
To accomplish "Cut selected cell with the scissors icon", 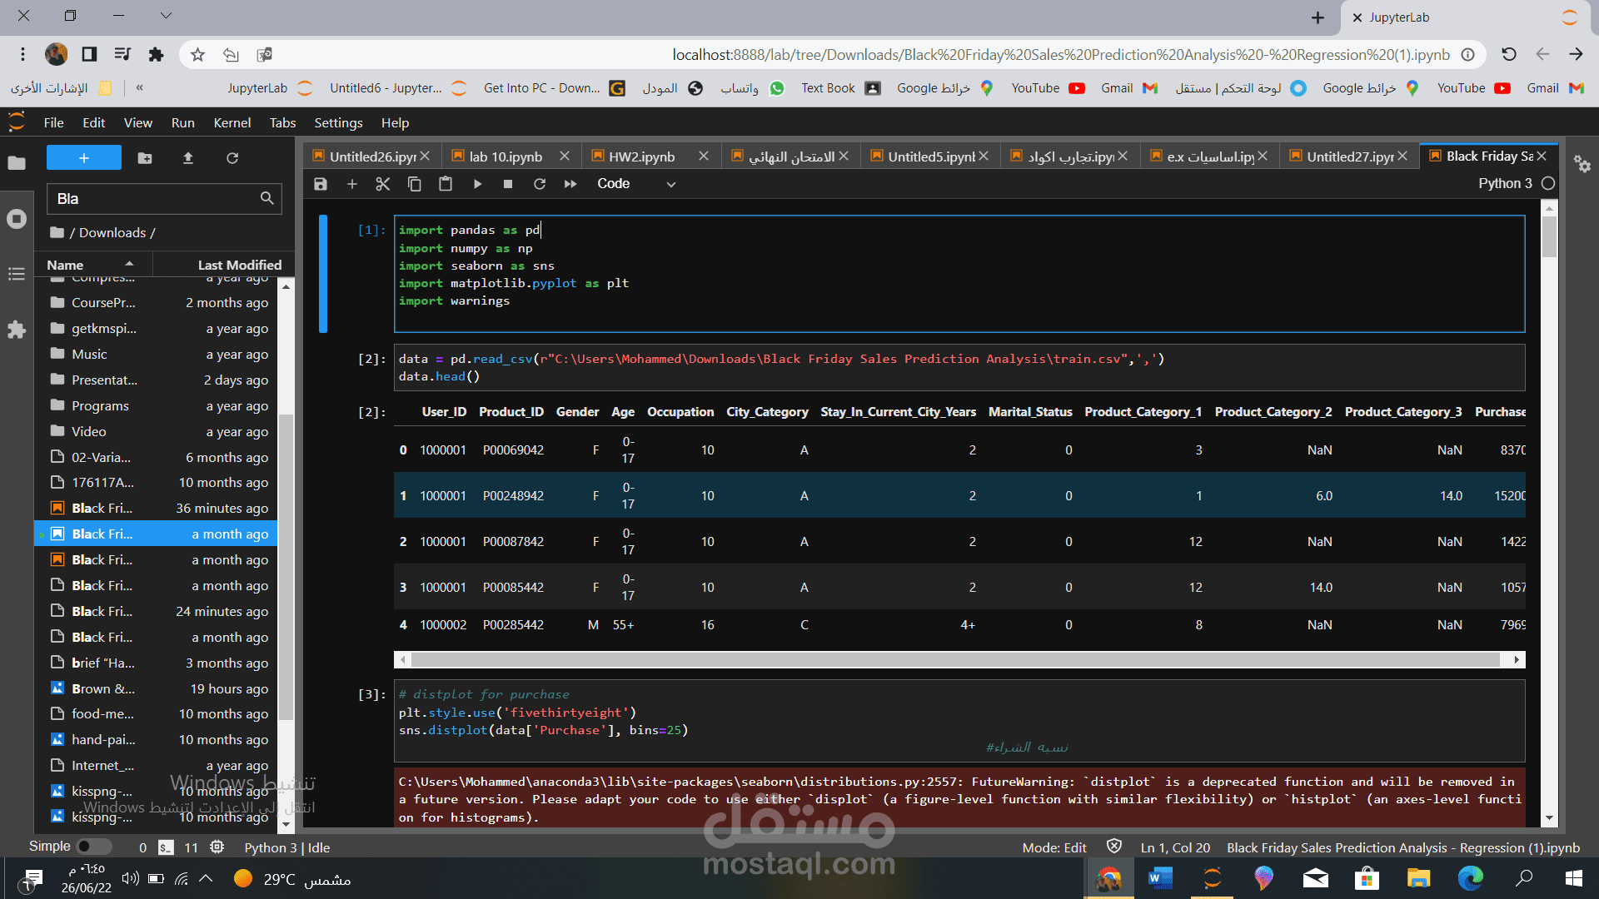I will click(x=383, y=184).
